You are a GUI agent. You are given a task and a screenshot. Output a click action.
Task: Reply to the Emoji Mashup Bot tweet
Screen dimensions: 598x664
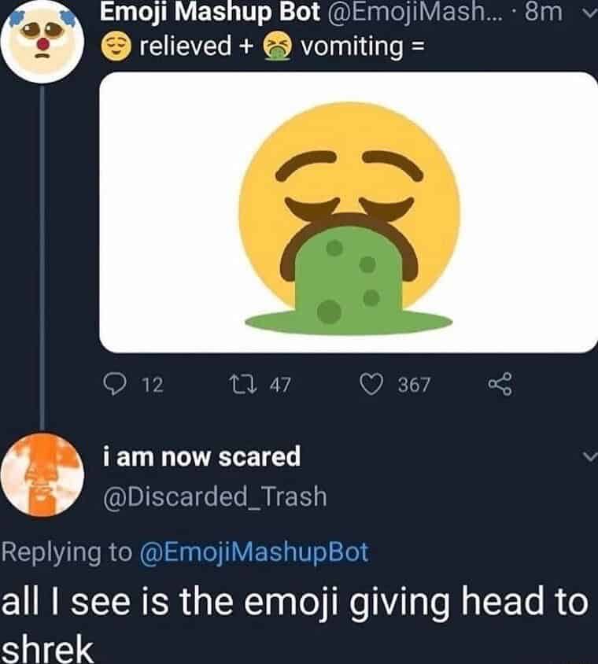tap(116, 384)
